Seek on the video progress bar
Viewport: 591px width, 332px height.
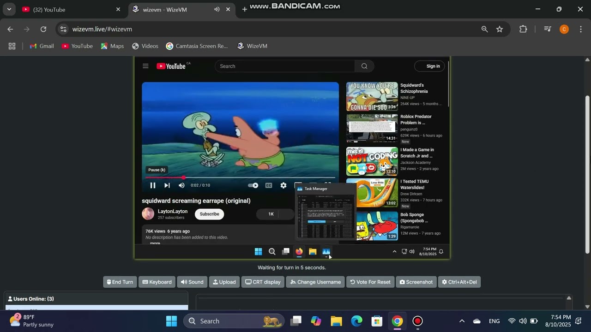[x=240, y=178]
